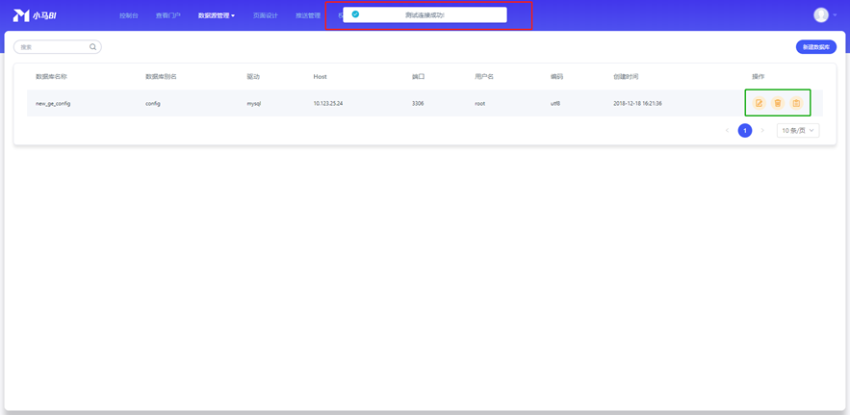Screen dimensions: 850x415
Task: Go to the next page arrow
Action: click(x=762, y=131)
